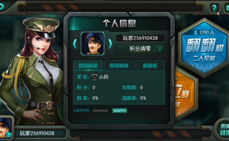229x141 pixels.
Task: Select the next avatar right arrow
Action: coord(110,43)
